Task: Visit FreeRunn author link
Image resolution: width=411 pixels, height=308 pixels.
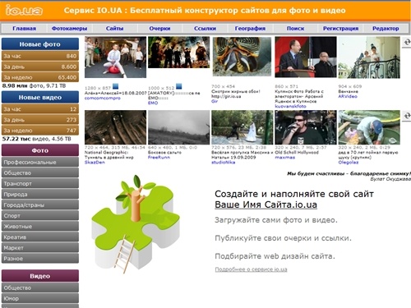Action: [159, 158]
